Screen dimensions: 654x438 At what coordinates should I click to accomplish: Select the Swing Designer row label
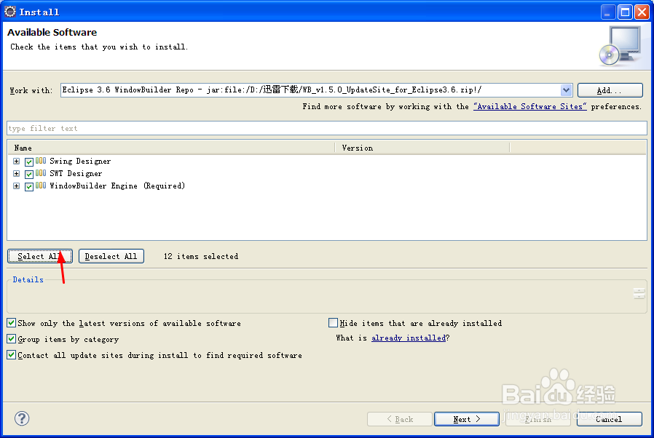pyautogui.click(x=80, y=162)
